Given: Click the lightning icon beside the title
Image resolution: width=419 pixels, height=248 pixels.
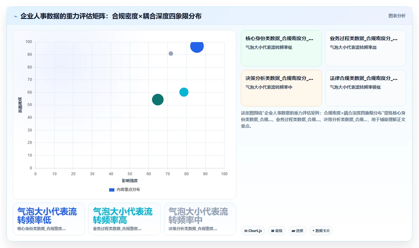Looking at the screenshot, I should [16, 16].
